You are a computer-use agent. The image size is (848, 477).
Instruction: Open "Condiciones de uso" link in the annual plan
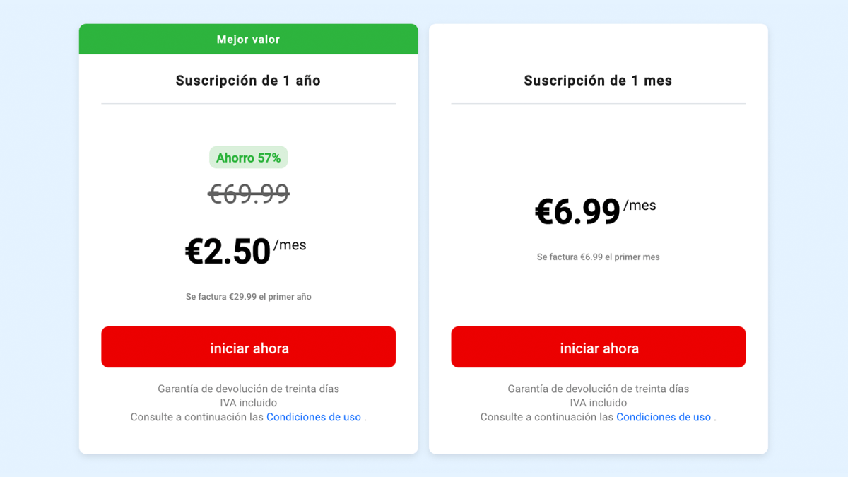coord(313,417)
